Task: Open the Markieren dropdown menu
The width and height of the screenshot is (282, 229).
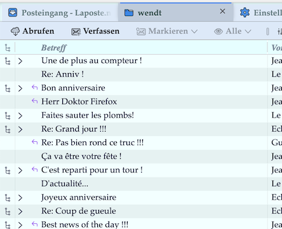Action: tap(167, 31)
